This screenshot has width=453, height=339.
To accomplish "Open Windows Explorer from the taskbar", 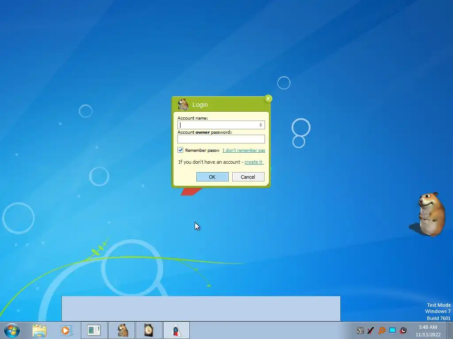I will coord(39,331).
